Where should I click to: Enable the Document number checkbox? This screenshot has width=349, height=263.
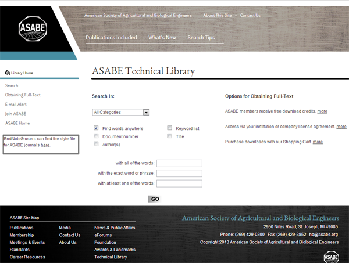pos(96,136)
